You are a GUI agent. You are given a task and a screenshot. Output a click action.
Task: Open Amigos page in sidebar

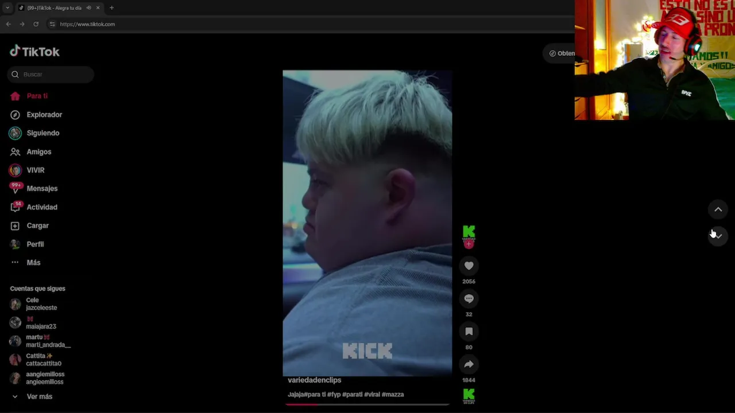(x=39, y=151)
